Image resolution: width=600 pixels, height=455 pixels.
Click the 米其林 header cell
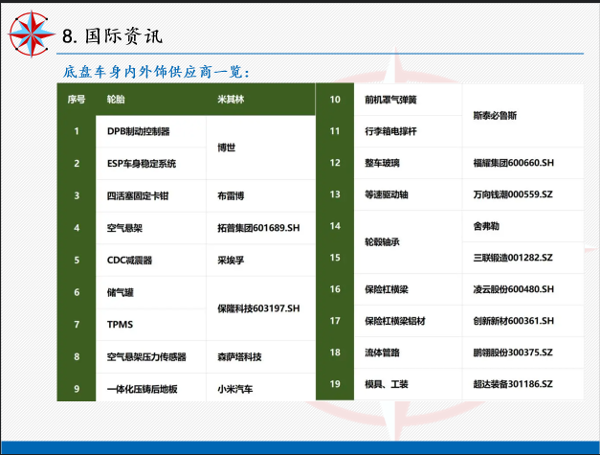230,100
